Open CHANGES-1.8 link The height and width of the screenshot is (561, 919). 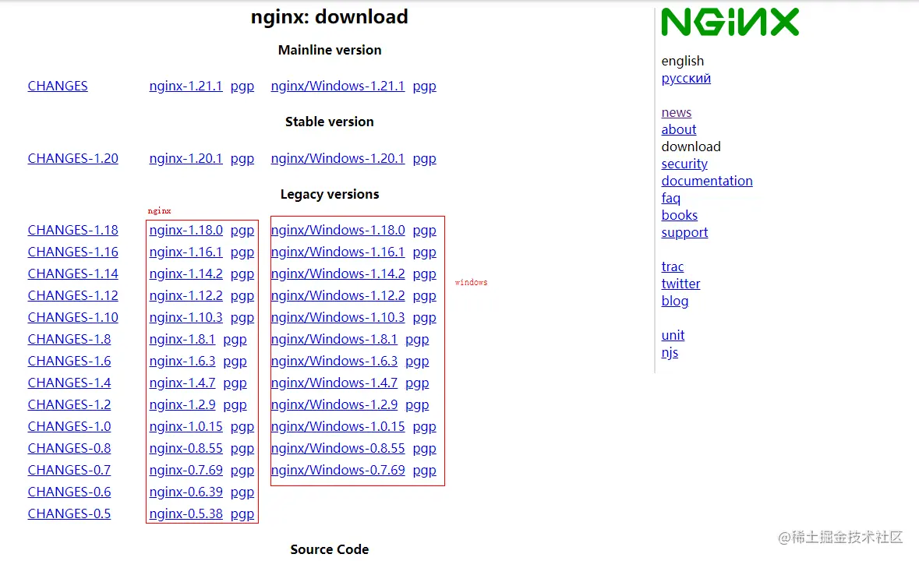click(69, 339)
